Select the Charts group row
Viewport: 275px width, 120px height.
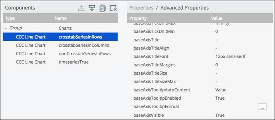[60, 28]
